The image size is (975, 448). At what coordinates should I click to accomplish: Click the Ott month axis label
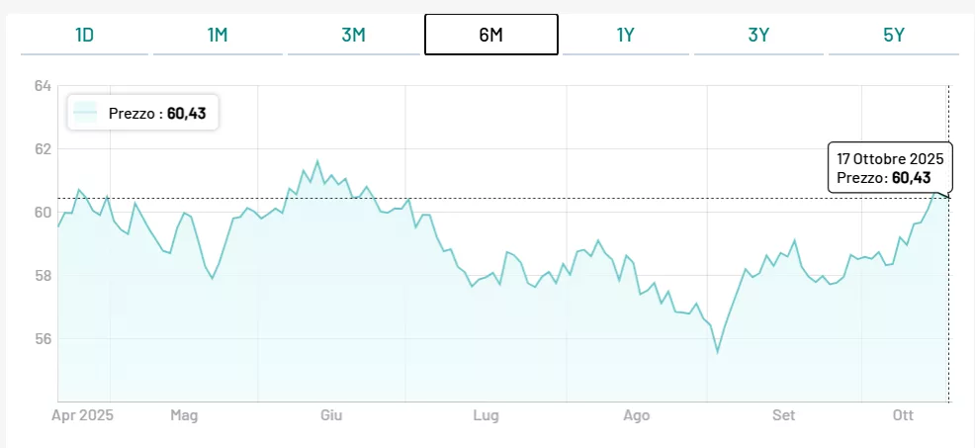903,415
